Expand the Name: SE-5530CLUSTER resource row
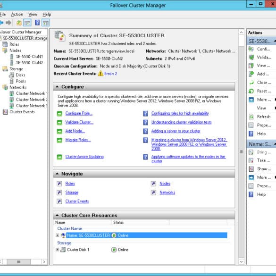 tap(58, 235)
